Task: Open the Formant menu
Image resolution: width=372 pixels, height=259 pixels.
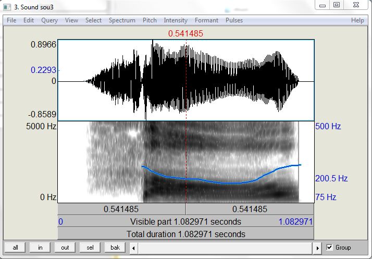Action: click(x=206, y=20)
